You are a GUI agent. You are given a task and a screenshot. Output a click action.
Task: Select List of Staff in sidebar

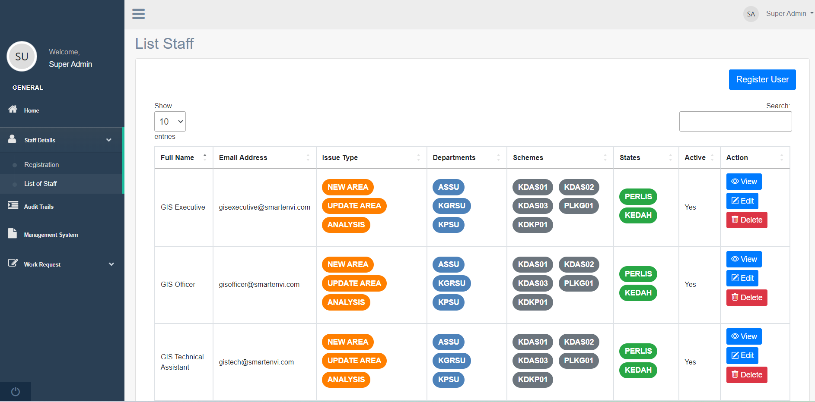(x=41, y=184)
